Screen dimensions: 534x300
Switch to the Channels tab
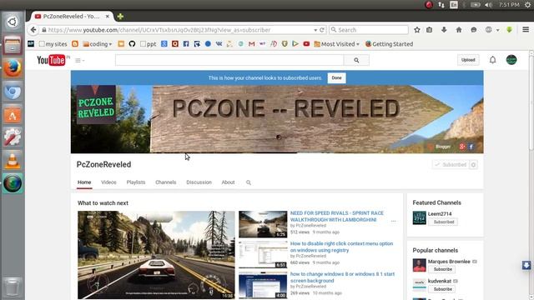166,182
